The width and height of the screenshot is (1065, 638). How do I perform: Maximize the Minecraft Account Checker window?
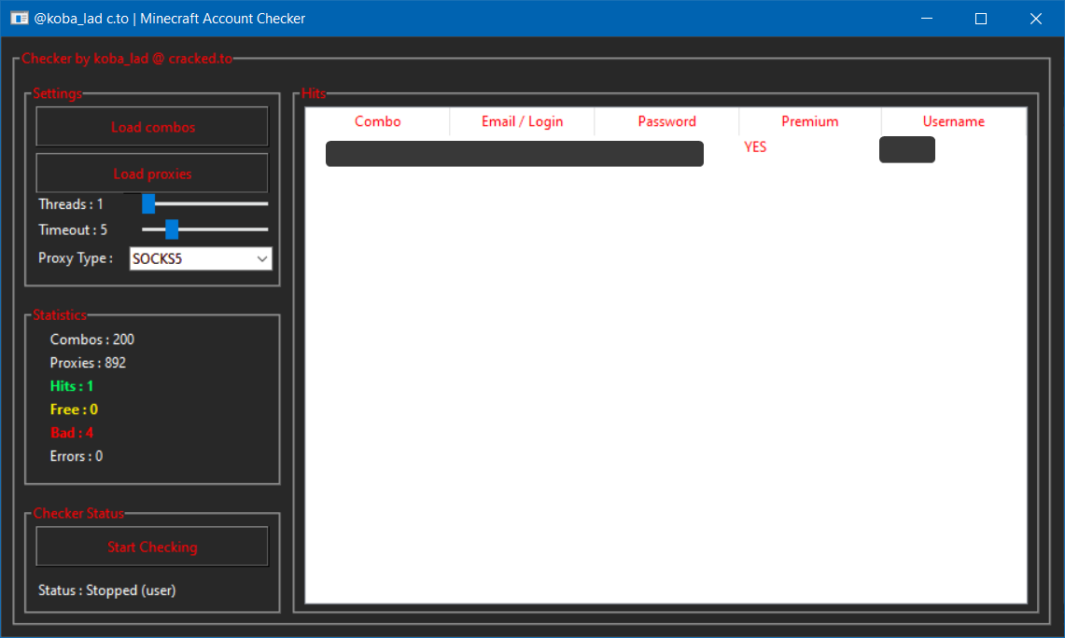pyautogui.click(x=981, y=19)
